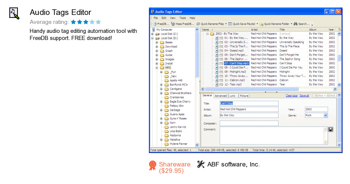Open the Help menu
Viewport: 350px width, 184px height.
[x=192, y=18]
